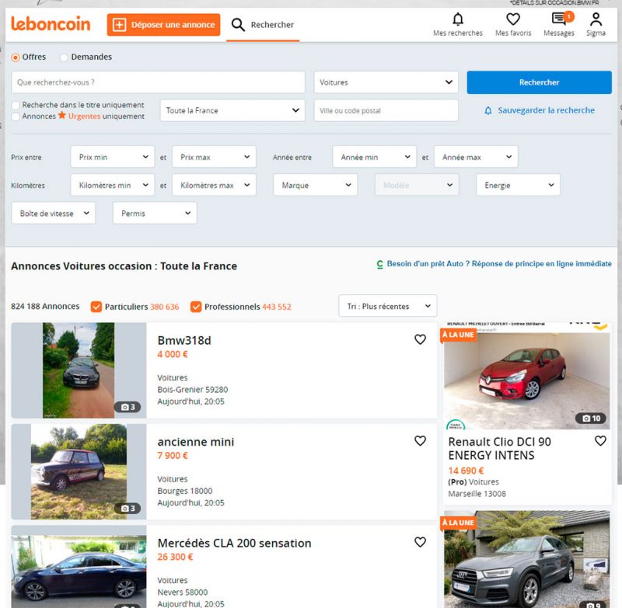Uncheck the Particuliers checkbox
Screen dimensions: 622x608
[x=96, y=307]
